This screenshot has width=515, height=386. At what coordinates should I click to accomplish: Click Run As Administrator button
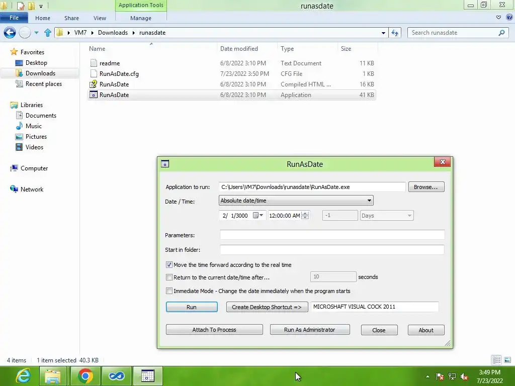coord(309,330)
